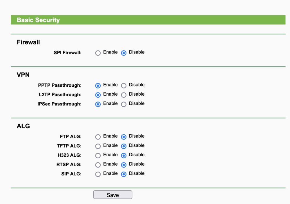Choose Enable for IPSec Passthrough
This screenshot has height=204, width=290.
click(98, 104)
